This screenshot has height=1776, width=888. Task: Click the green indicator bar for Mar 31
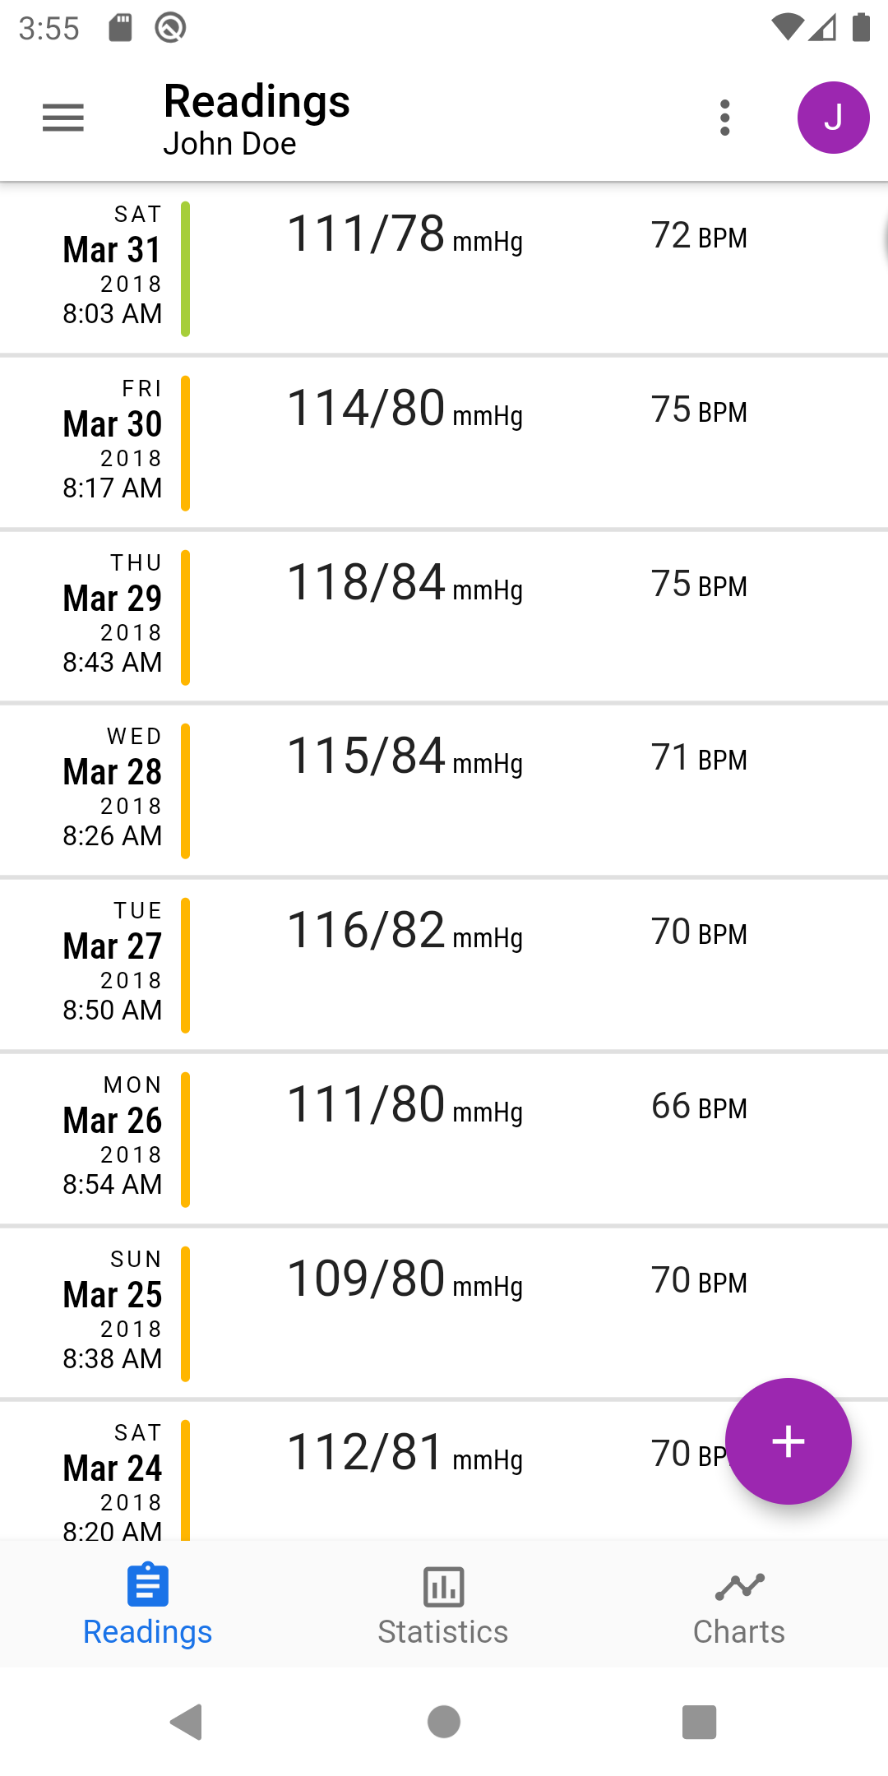click(186, 269)
